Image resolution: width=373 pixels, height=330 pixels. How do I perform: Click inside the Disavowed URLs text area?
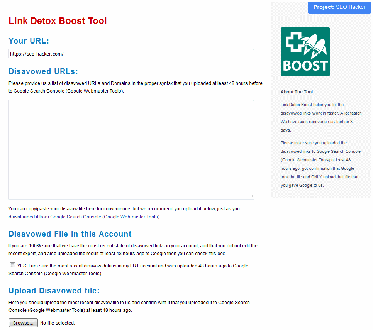[x=131, y=149]
